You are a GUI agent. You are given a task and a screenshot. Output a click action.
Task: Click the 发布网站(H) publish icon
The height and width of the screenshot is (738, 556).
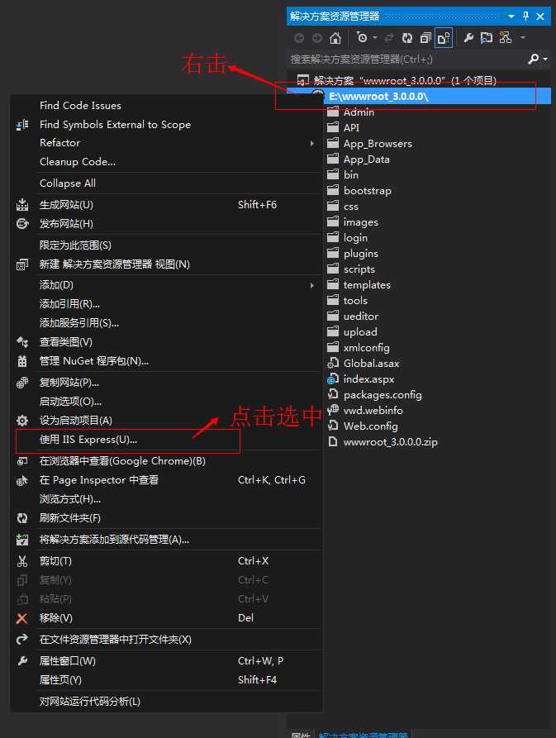tap(22, 224)
